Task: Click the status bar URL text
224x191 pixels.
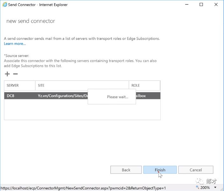Action: click(83, 188)
